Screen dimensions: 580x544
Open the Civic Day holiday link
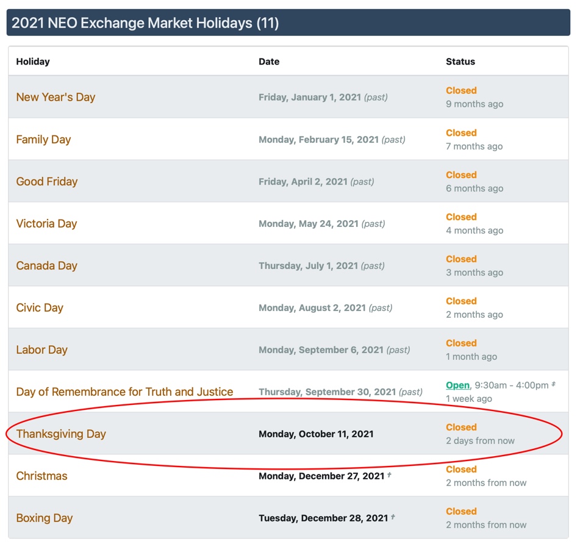(x=40, y=308)
